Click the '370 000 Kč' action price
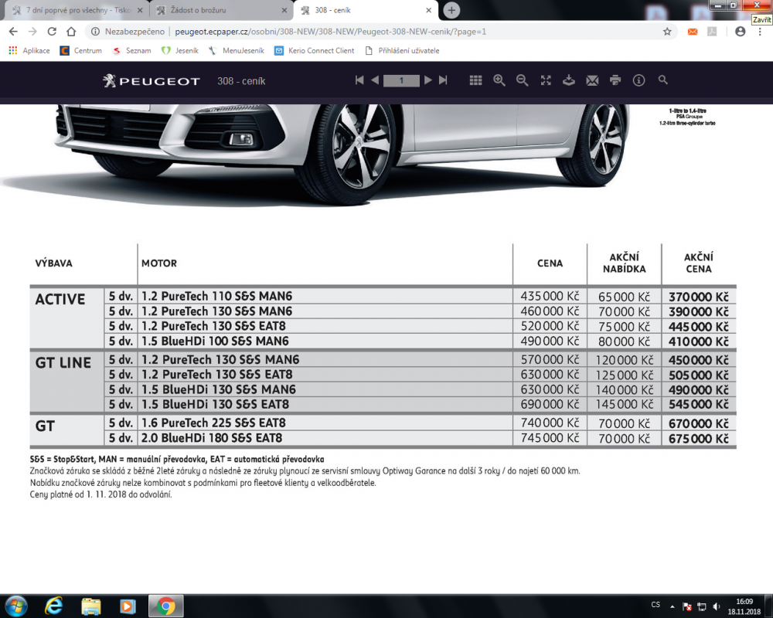This screenshot has width=773, height=618. click(x=699, y=297)
